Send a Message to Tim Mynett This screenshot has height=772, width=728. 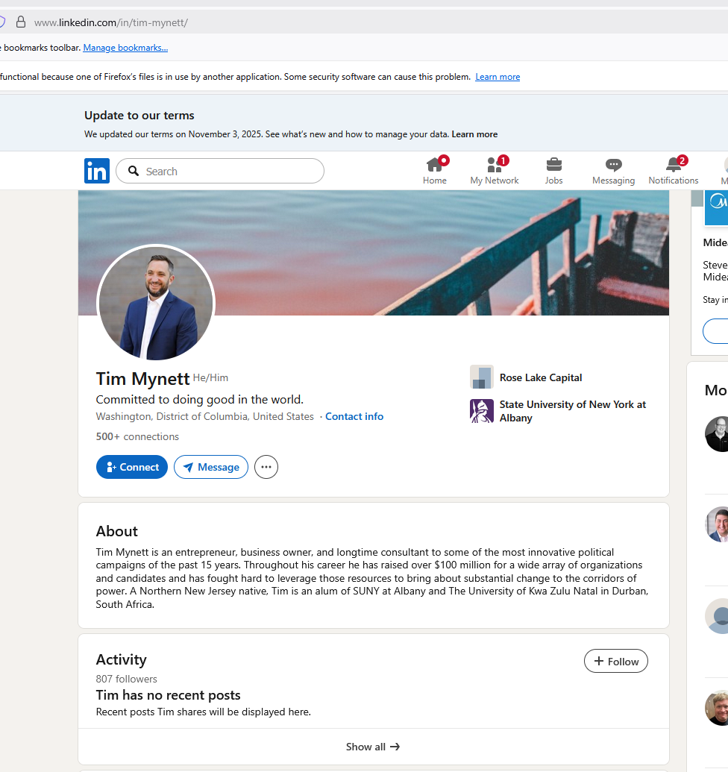[x=211, y=467]
